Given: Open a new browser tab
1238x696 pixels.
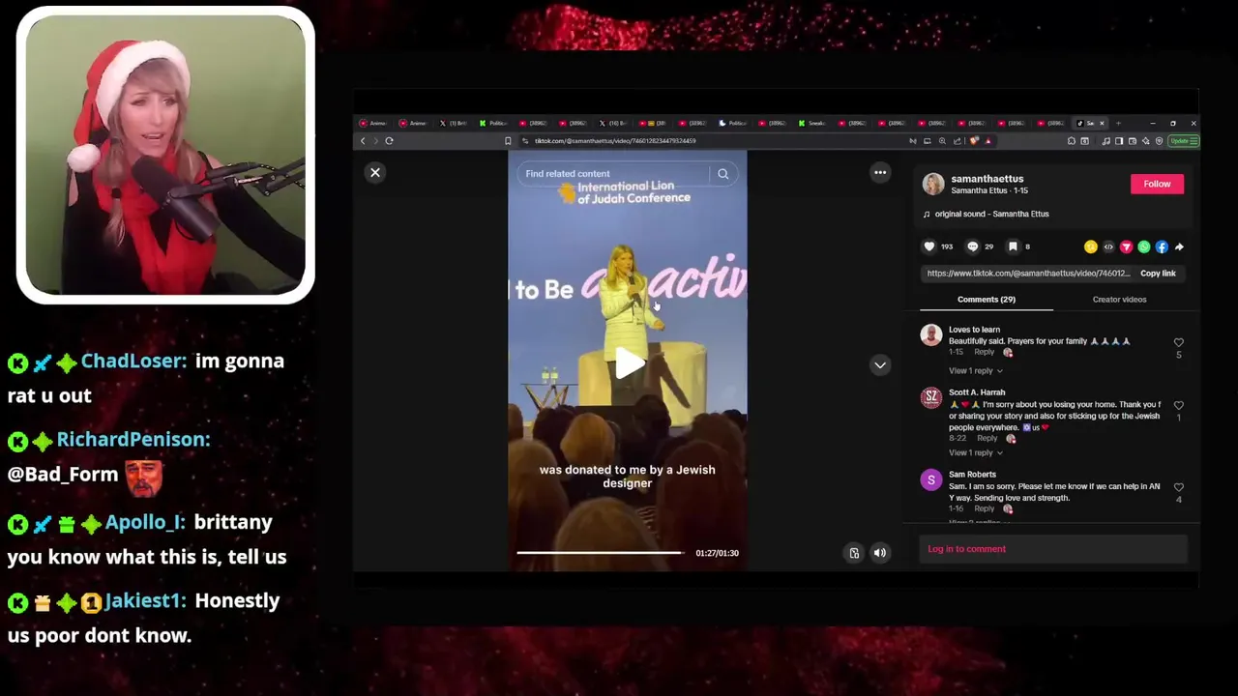Looking at the screenshot, I should coord(1118,123).
